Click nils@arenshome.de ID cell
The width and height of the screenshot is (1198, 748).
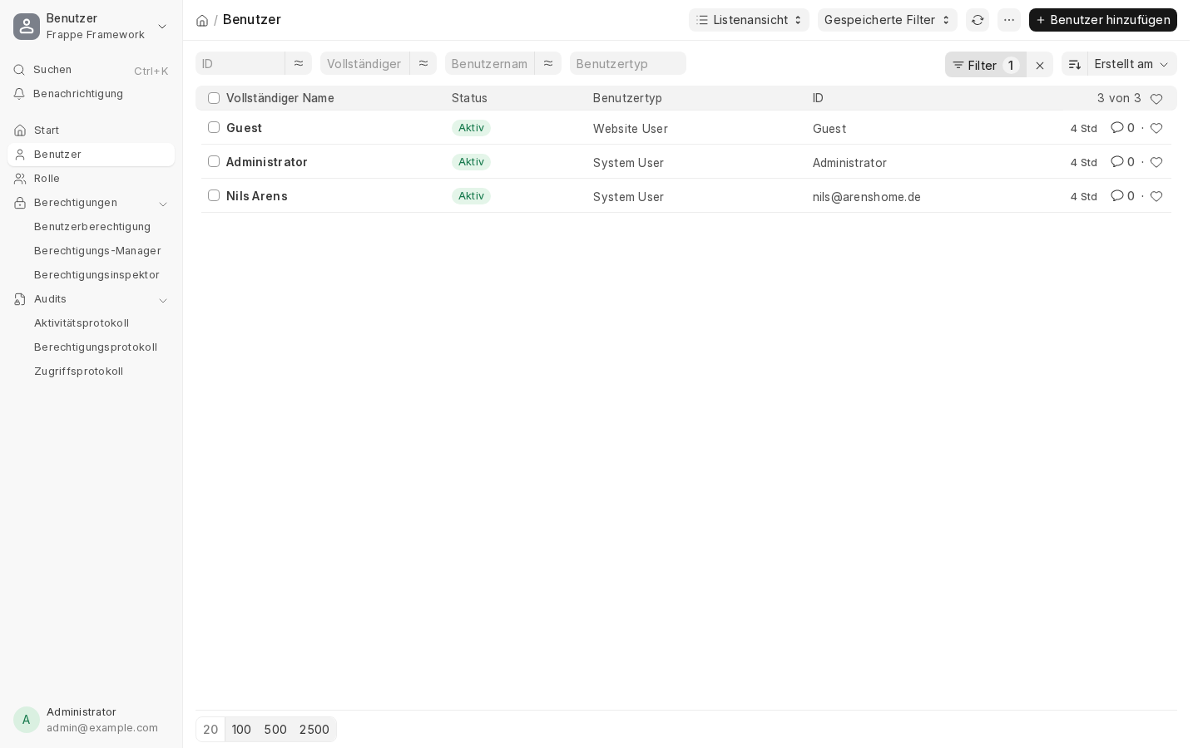pos(867,197)
